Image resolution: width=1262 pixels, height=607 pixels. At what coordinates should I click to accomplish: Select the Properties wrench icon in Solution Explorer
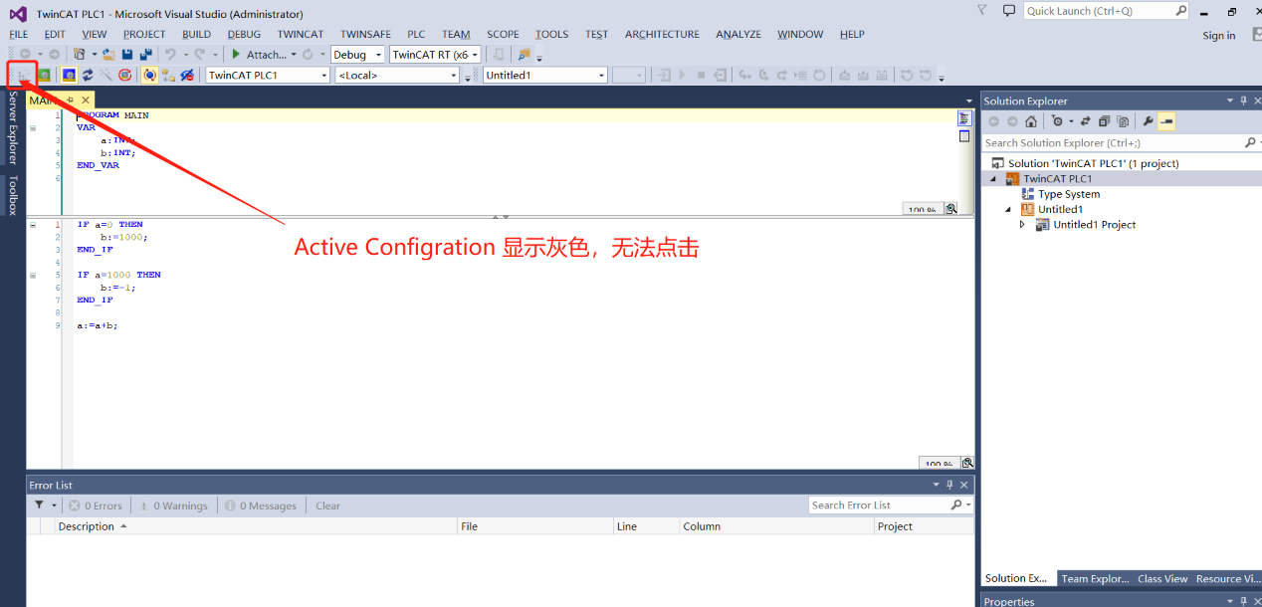[1148, 120]
